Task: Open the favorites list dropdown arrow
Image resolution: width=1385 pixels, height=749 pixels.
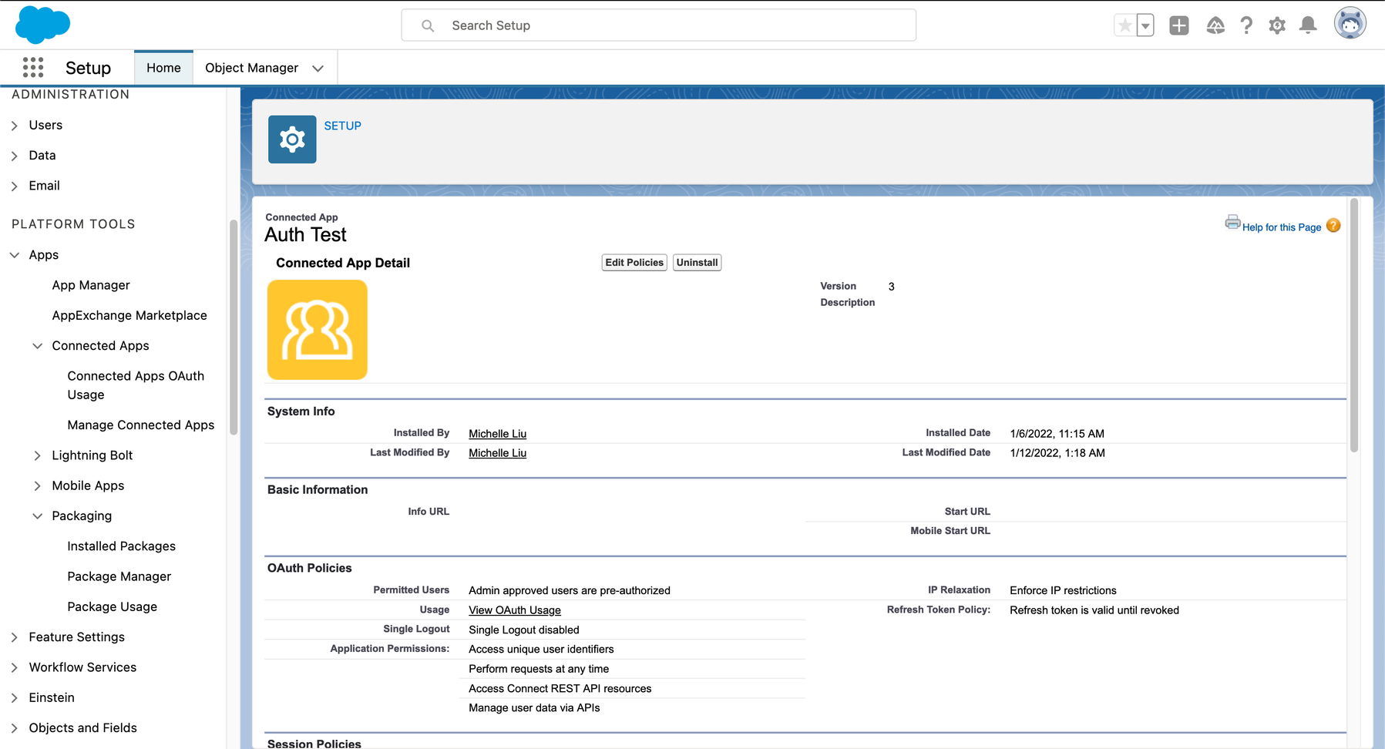Action: click(1145, 25)
